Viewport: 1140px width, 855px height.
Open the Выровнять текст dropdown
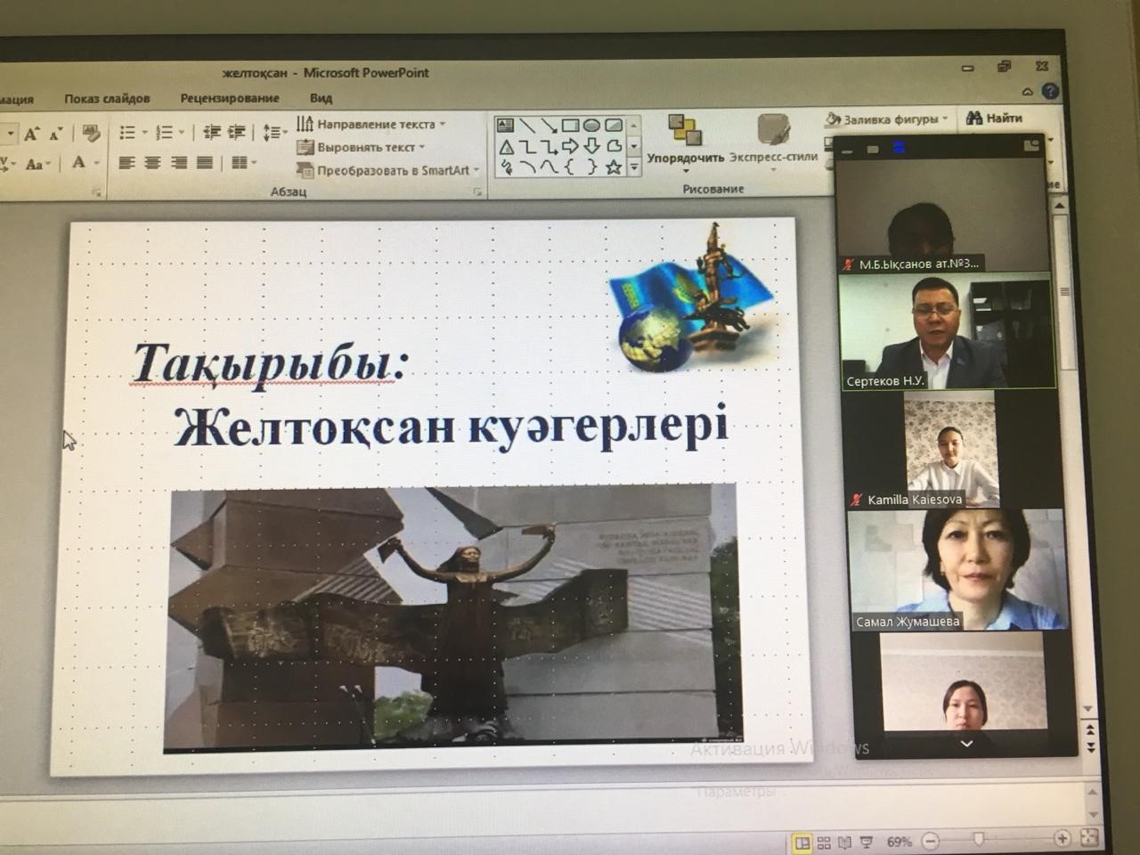361,147
